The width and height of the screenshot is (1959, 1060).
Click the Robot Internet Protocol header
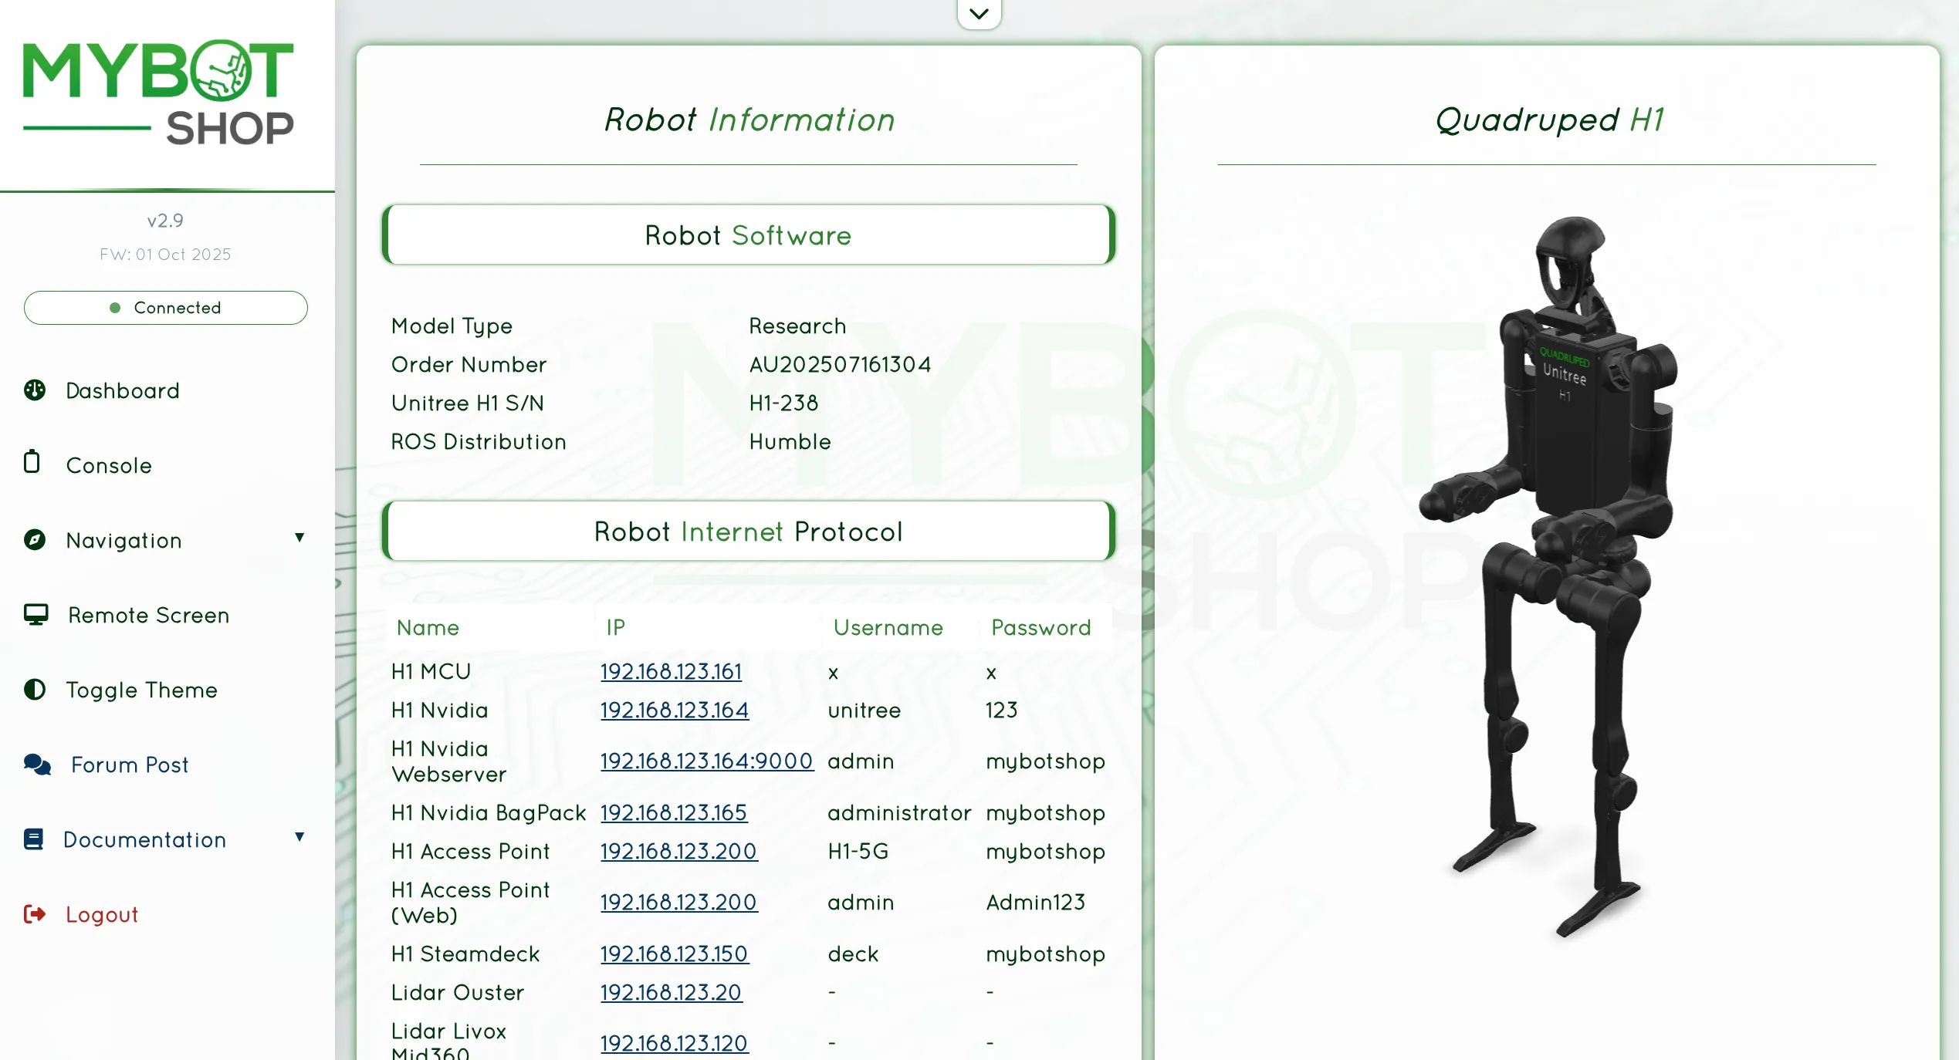click(x=748, y=532)
